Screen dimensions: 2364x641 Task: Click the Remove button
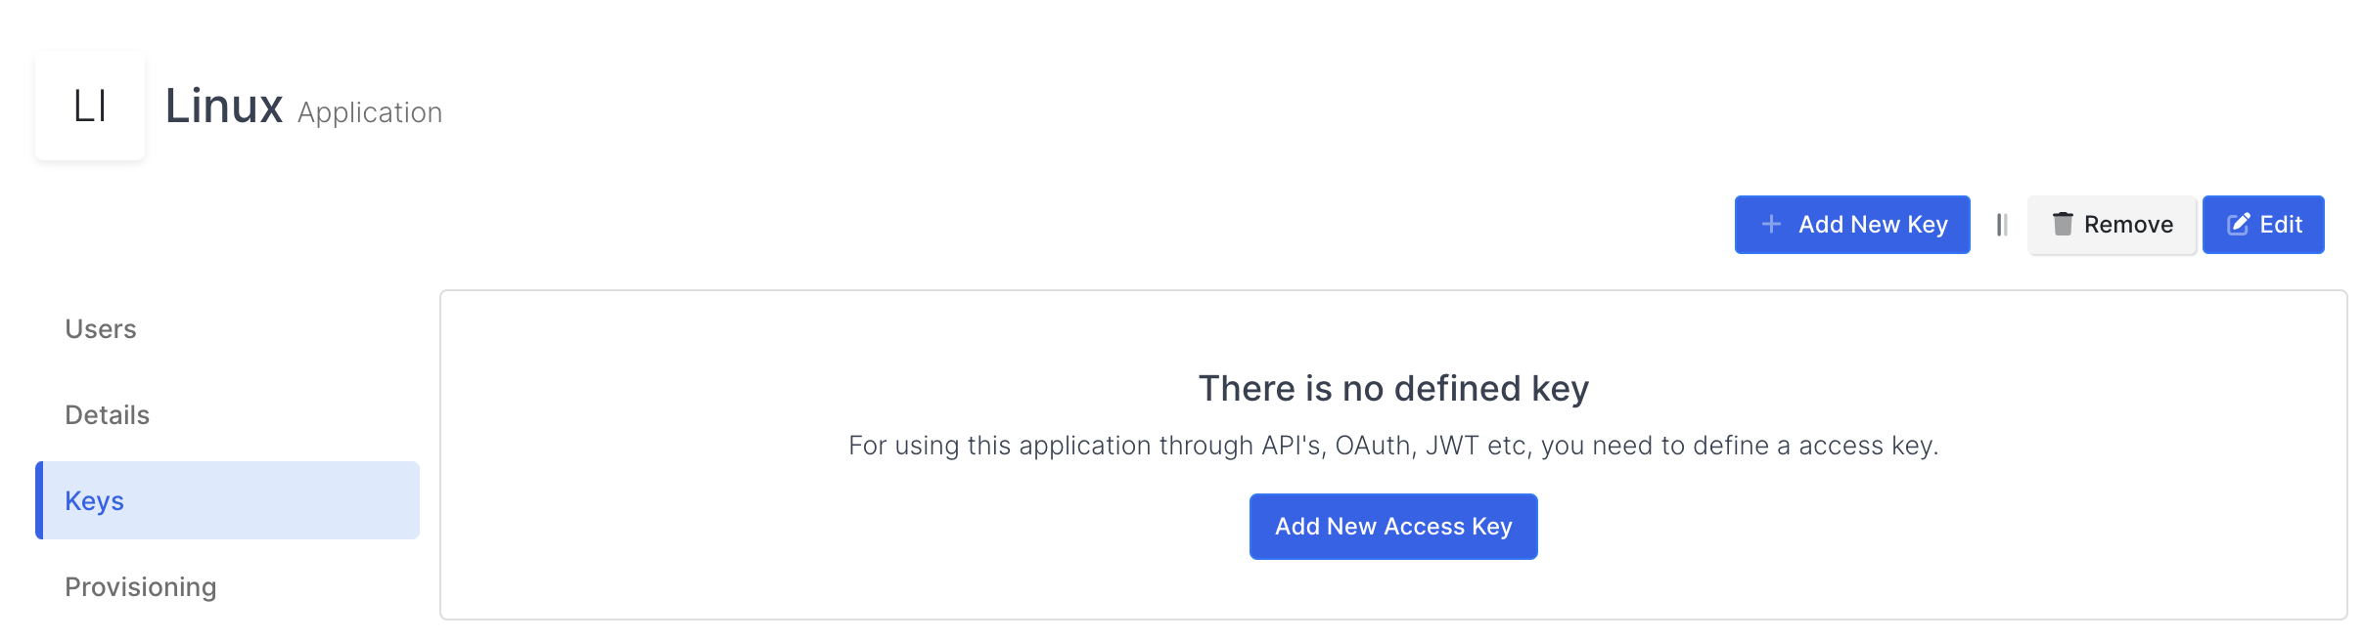pyautogui.click(x=2112, y=224)
